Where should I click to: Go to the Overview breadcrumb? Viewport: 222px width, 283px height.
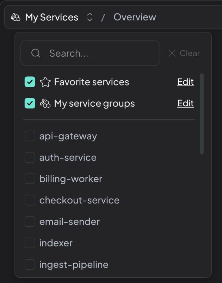click(x=135, y=17)
